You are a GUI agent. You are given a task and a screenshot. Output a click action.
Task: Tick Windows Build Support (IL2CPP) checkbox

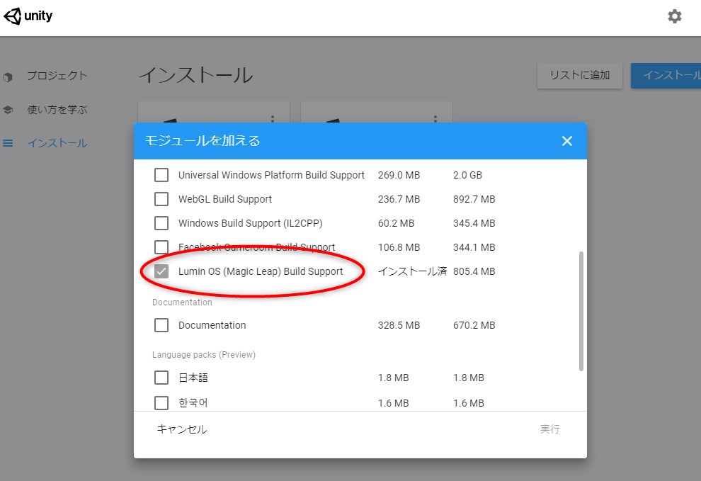(x=161, y=223)
